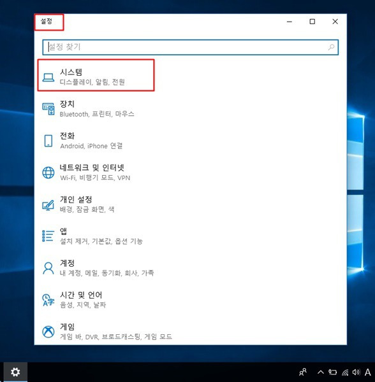Click text '내 계정, 메일, 동기화, 회사, 가족'
The height and width of the screenshot is (382, 375).
[107, 273]
